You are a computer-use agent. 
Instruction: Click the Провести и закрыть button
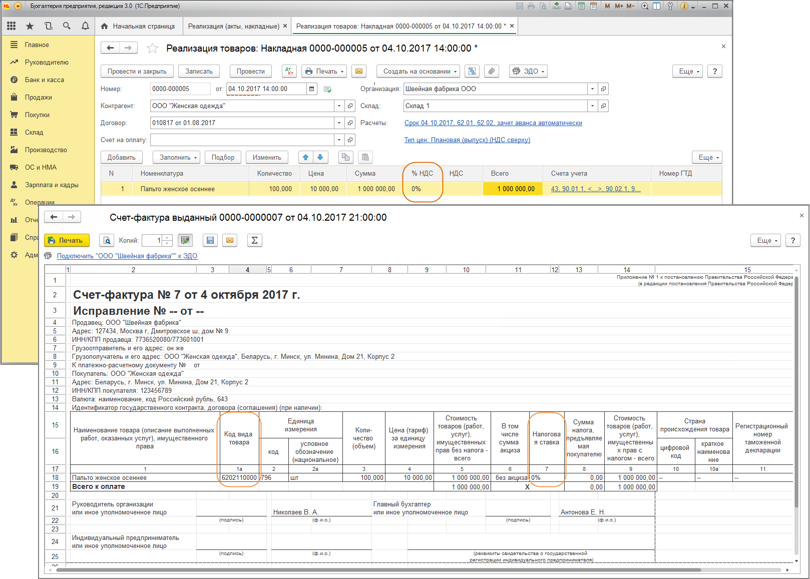(x=137, y=72)
